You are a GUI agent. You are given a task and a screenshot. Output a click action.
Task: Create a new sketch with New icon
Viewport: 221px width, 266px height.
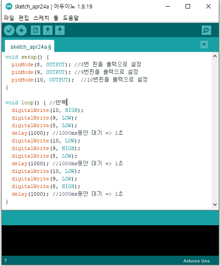tap(36, 30)
